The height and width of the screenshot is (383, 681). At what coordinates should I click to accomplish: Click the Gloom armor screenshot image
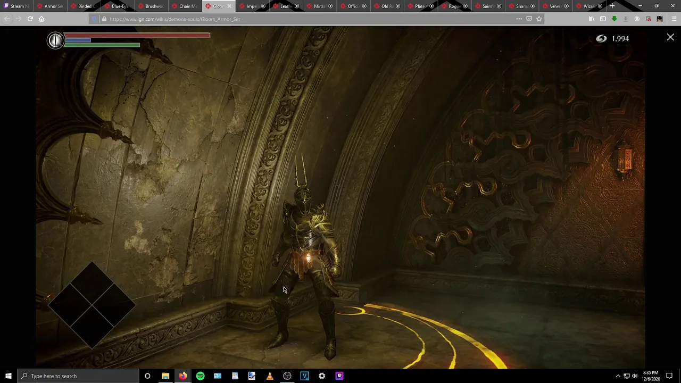[x=340, y=197]
